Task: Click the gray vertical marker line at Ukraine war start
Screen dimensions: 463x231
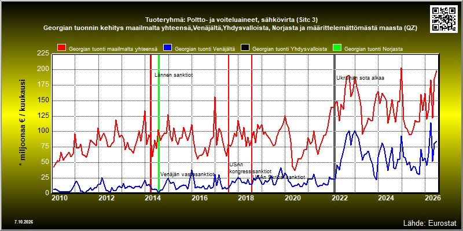Action: [x=335, y=123]
